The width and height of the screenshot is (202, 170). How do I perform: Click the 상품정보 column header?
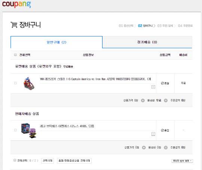[x=88, y=55]
